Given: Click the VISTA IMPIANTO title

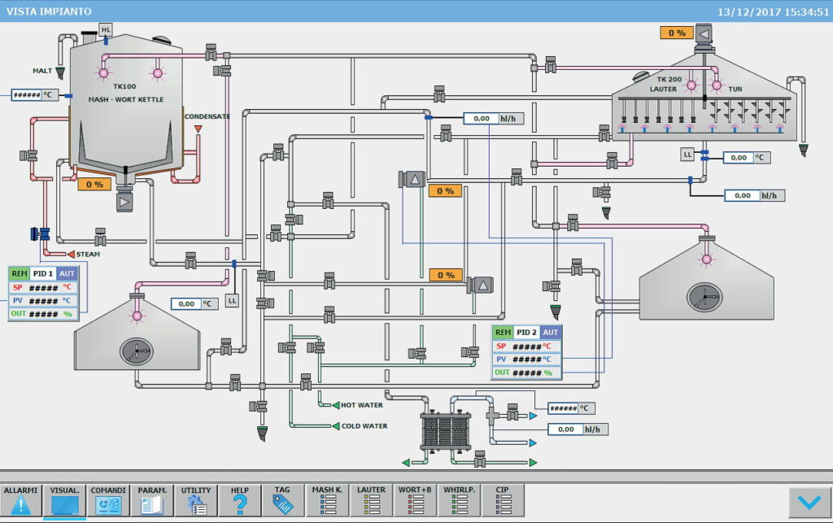Looking at the screenshot, I should coord(49,11).
